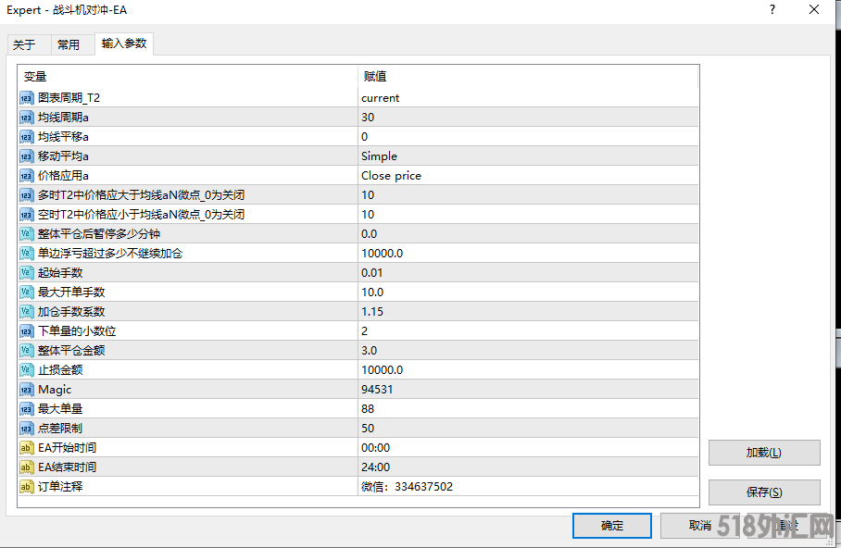
Task: Click the Vol icon beside 最大开单手数
Action: 25,292
